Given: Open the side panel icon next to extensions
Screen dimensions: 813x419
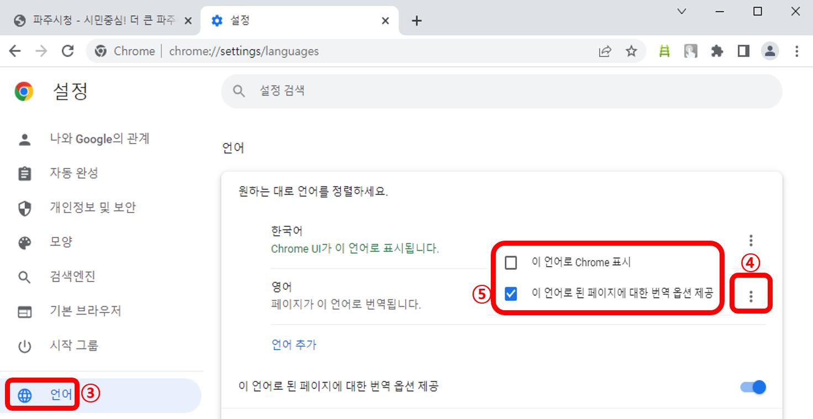Looking at the screenshot, I should pos(743,51).
